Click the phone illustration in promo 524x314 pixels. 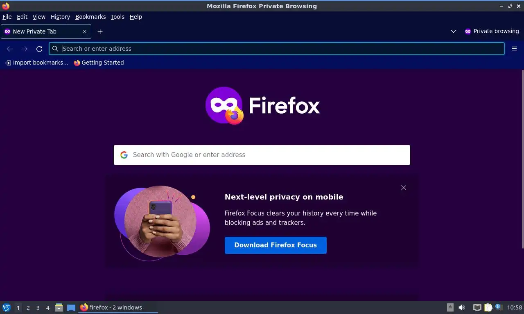162,223
